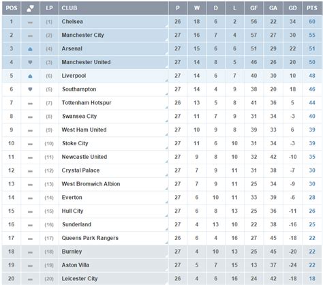The height and width of the screenshot is (285, 323).
Task: Expand the Everton row details triangle
Action: [x=167, y=202]
